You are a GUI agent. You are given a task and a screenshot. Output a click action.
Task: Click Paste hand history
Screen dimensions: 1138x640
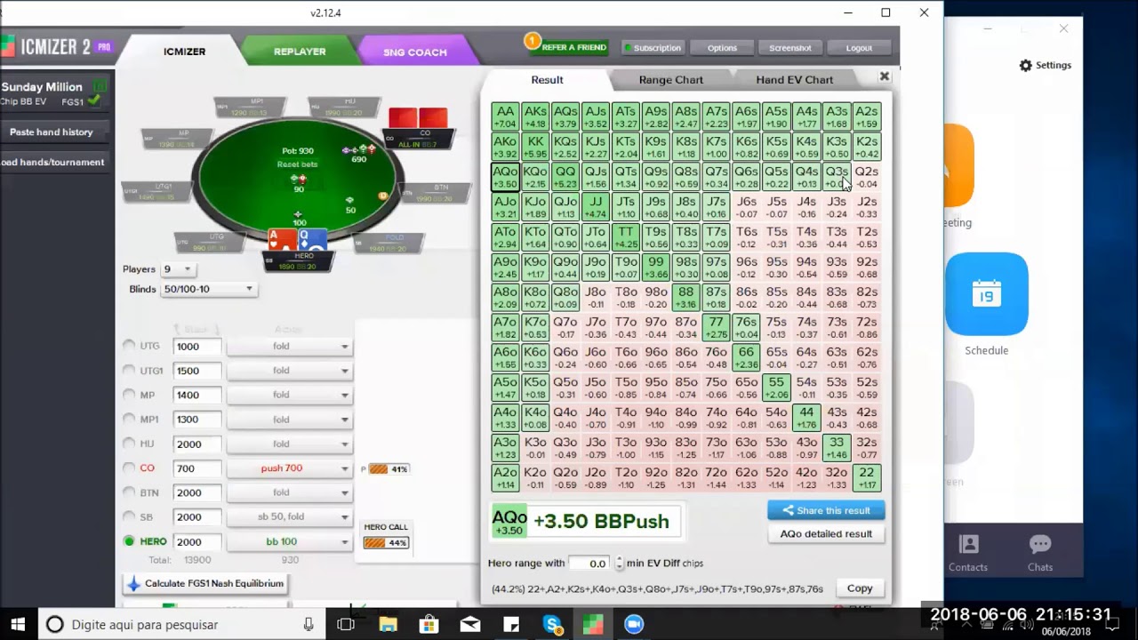point(52,132)
